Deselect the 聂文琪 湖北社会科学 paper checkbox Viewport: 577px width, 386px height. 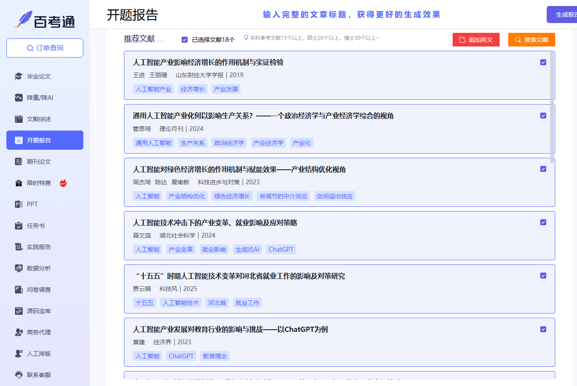pyautogui.click(x=543, y=222)
